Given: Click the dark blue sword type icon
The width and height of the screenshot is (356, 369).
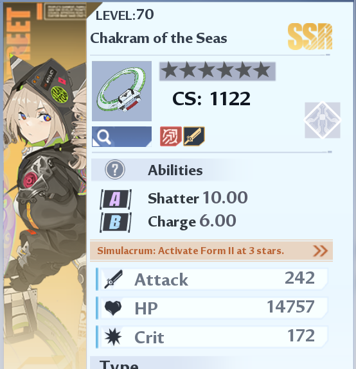Looking at the screenshot, I should pyautogui.click(x=194, y=137).
